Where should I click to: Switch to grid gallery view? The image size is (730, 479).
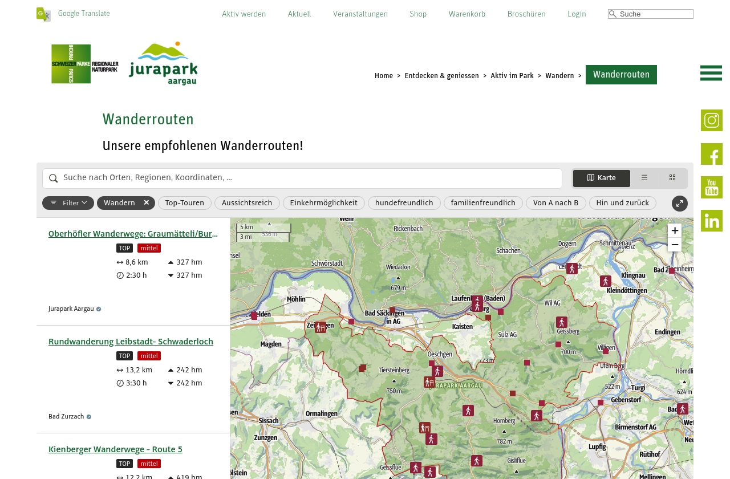(672, 178)
